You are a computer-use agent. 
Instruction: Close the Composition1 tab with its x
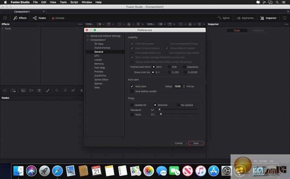click(x=43, y=12)
